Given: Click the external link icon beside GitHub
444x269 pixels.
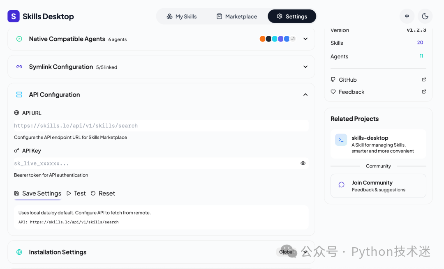Looking at the screenshot, I should pyautogui.click(x=424, y=80).
